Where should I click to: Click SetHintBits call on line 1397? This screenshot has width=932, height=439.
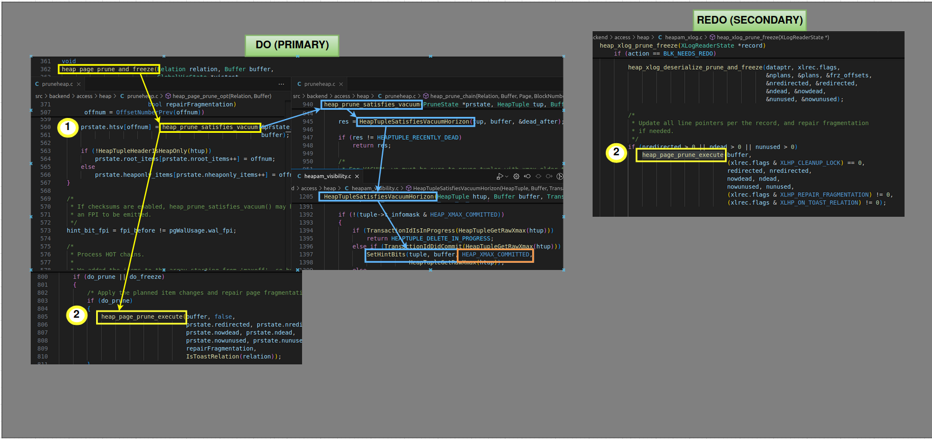click(x=386, y=255)
